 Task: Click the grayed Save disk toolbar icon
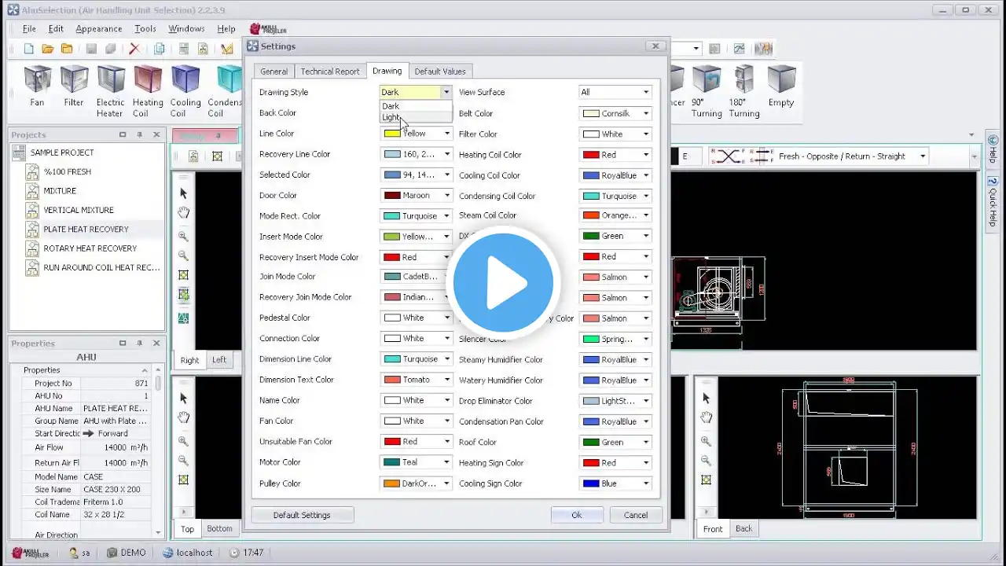click(91, 49)
